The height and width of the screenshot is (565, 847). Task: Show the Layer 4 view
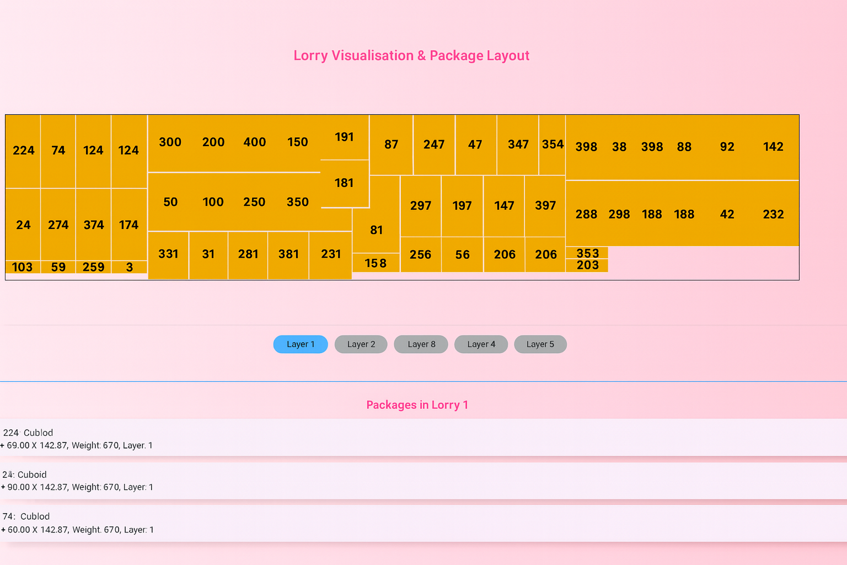click(x=481, y=344)
